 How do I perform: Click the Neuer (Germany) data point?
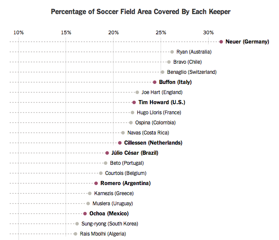(x=221, y=42)
